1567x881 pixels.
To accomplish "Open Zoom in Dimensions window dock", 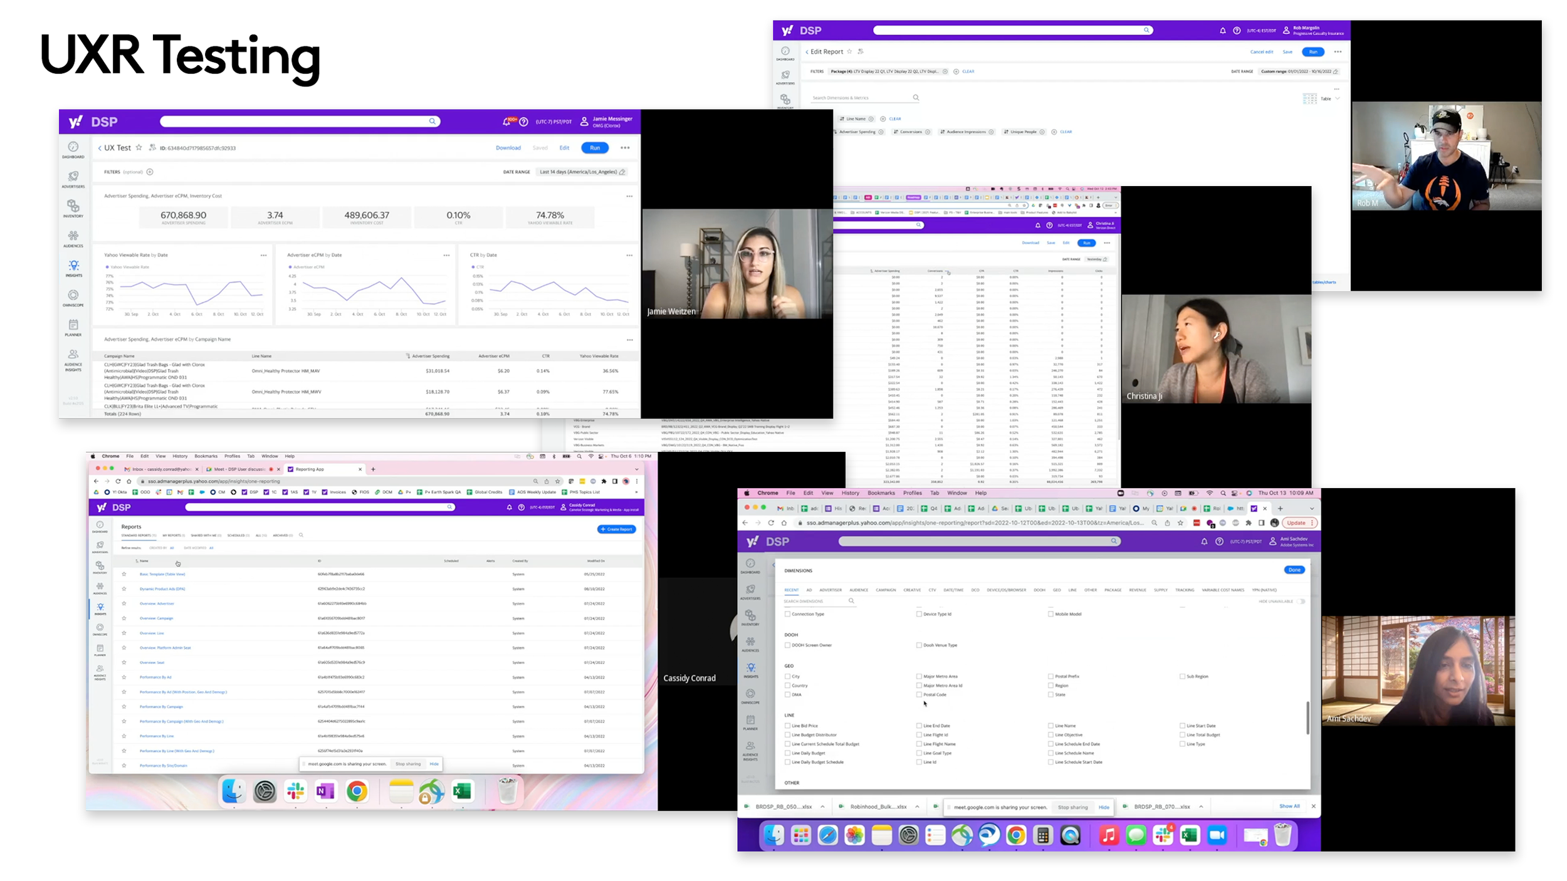I will tap(1217, 835).
